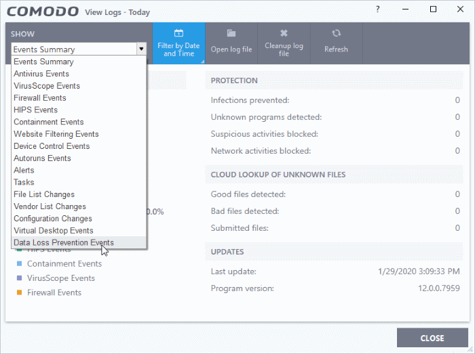This screenshot has width=475, height=354.
Task: Click the resize grip in the window corner
Action: pos(470,349)
